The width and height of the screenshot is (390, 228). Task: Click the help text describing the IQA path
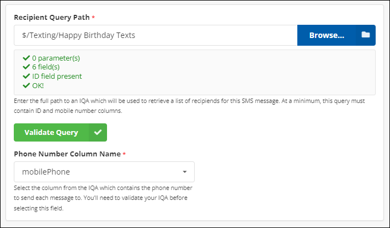click(193, 106)
